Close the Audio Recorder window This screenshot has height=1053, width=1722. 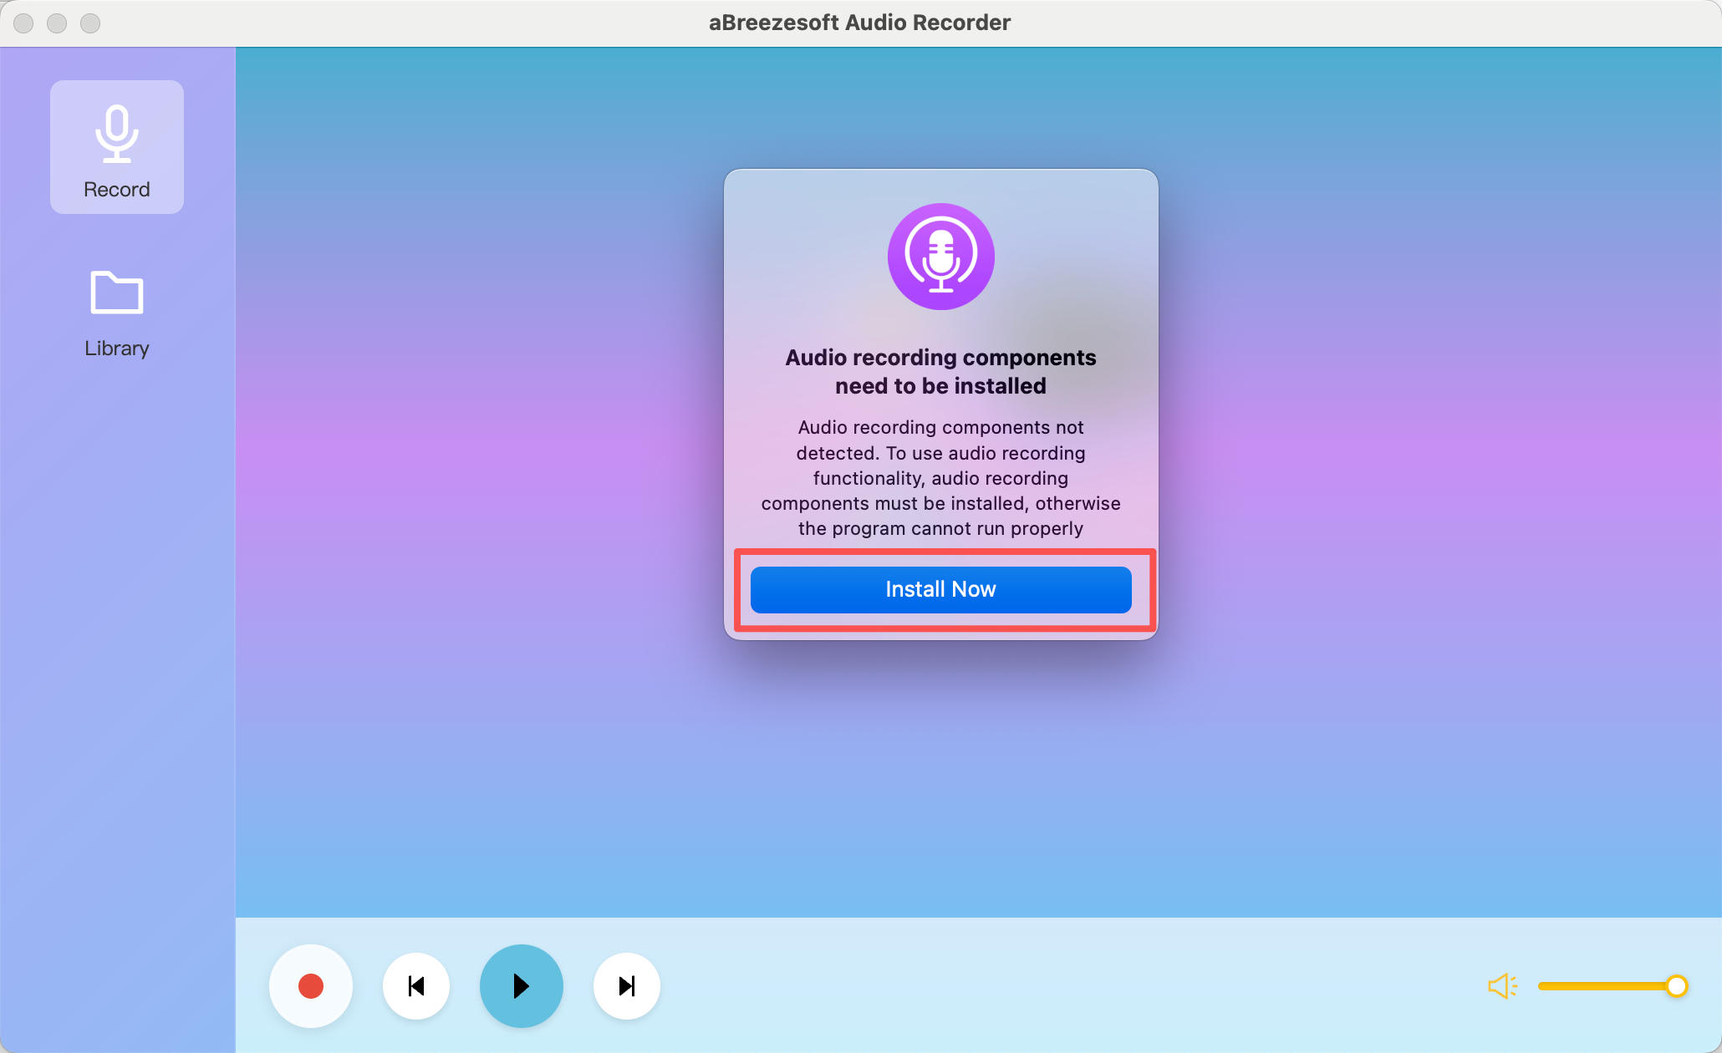(23, 23)
